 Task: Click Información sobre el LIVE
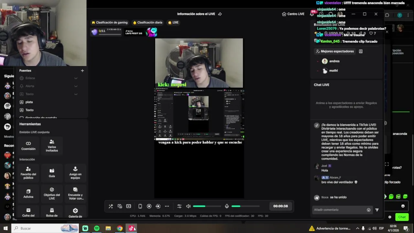coord(196,14)
